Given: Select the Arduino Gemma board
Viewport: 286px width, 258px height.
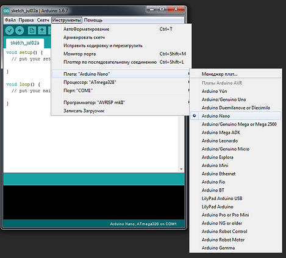Looking at the screenshot, I should pyautogui.click(x=235, y=248).
